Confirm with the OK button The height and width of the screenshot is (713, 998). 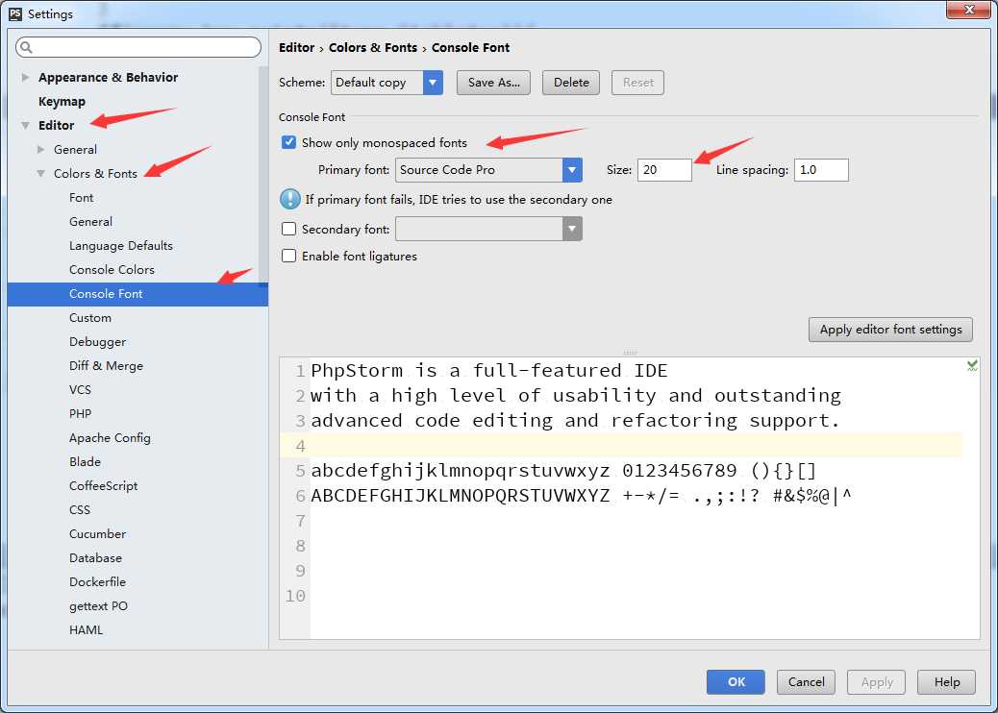coord(736,682)
